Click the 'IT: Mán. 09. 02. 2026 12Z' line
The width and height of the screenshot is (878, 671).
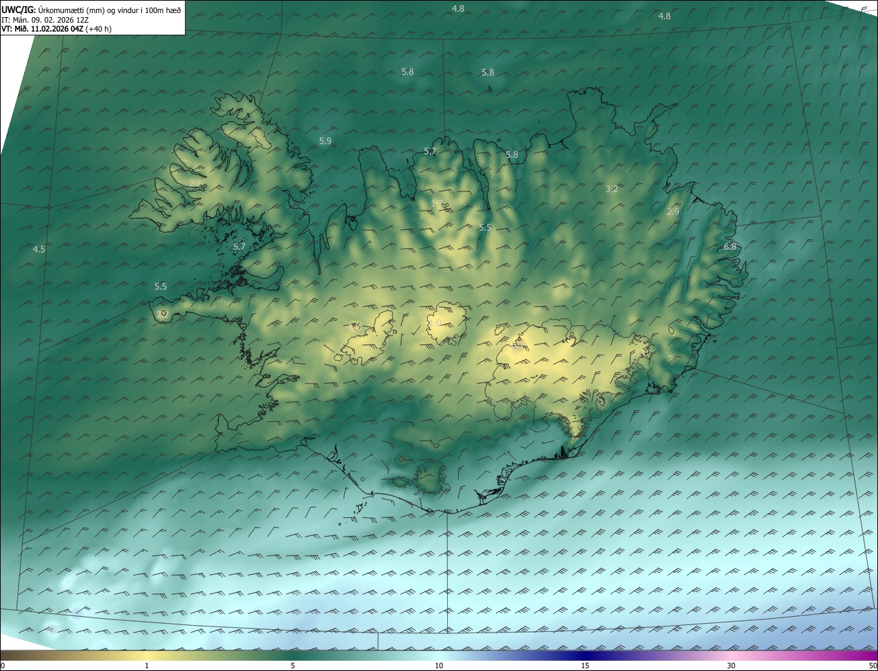click(45, 20)
